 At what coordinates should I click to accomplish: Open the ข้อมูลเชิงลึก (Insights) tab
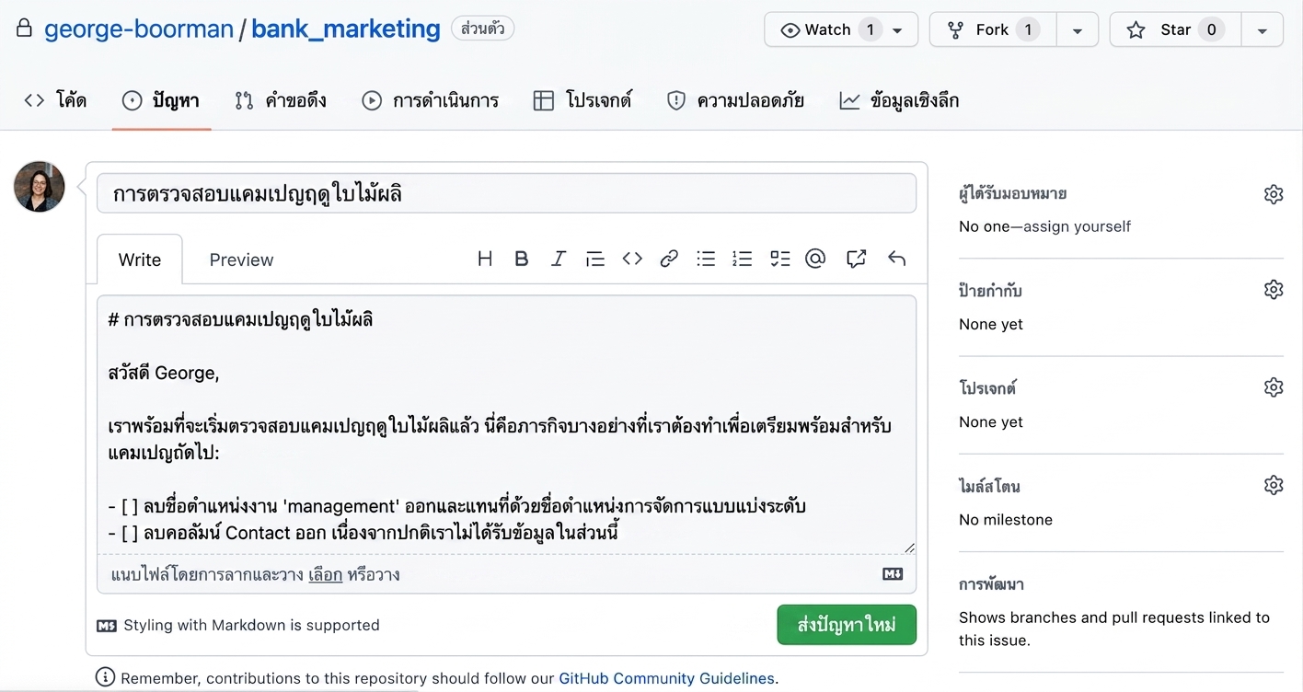(x=899, y=100)
